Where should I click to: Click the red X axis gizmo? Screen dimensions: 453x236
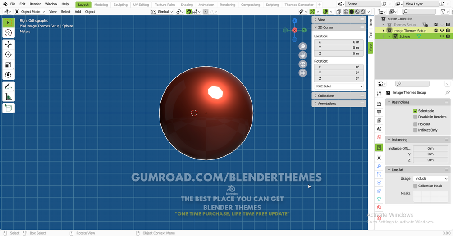[x=294, y=30]
